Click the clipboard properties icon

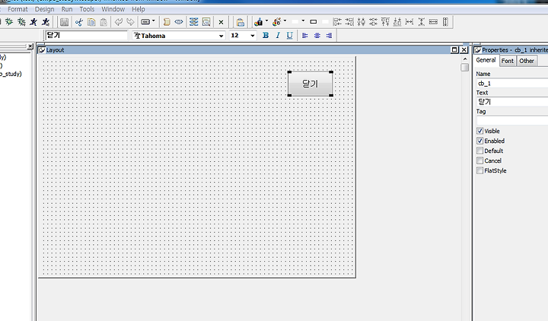click(x=240, y=22)
